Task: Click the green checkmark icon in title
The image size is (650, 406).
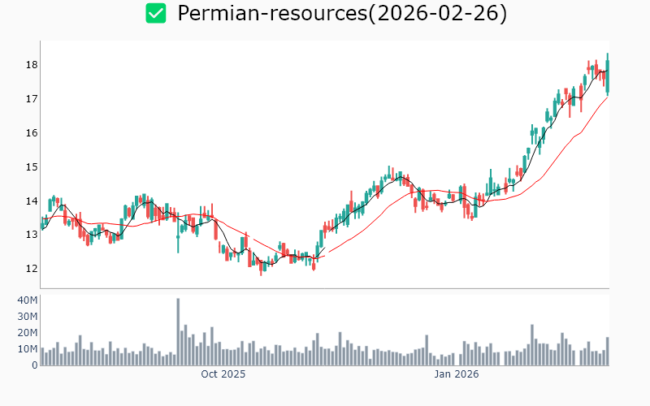Action: 155,14
